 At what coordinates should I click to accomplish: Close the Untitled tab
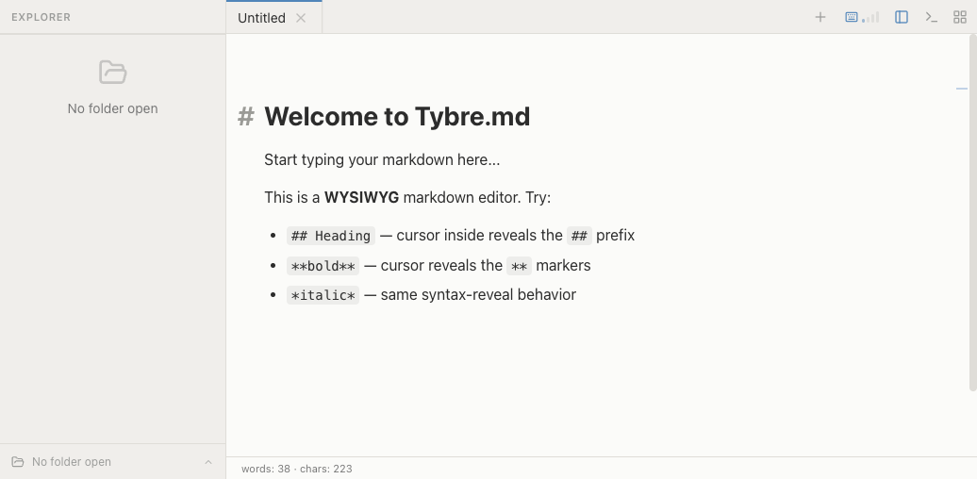(301, 18)
